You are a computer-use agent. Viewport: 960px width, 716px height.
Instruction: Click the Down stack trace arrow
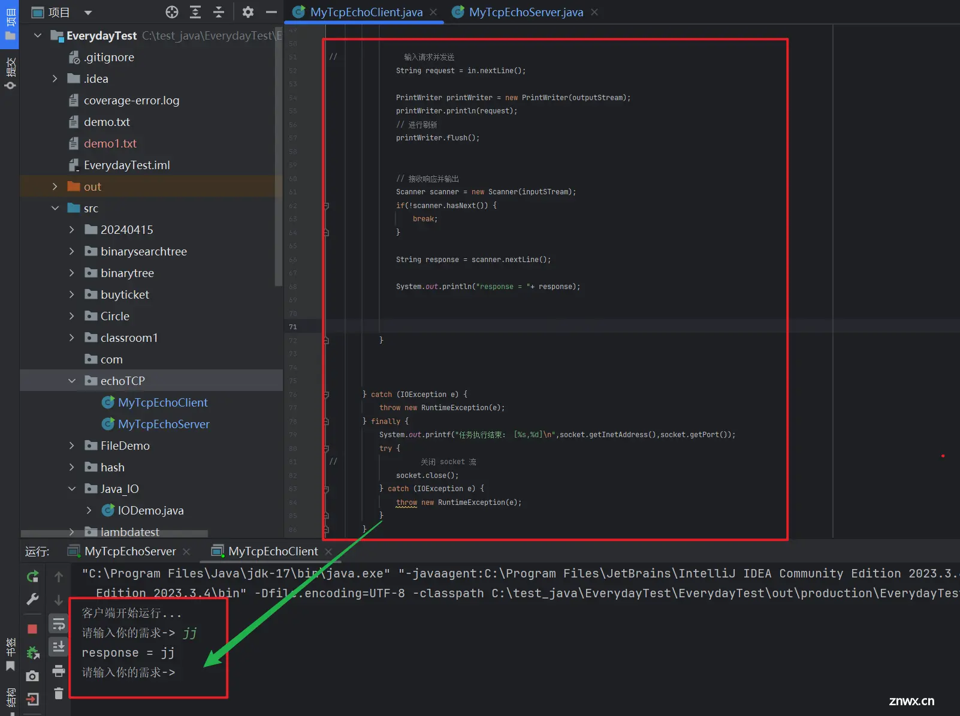[x=59, y=600]
